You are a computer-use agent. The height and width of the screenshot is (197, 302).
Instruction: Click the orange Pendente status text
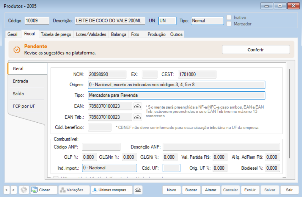[x=36, y=46]
